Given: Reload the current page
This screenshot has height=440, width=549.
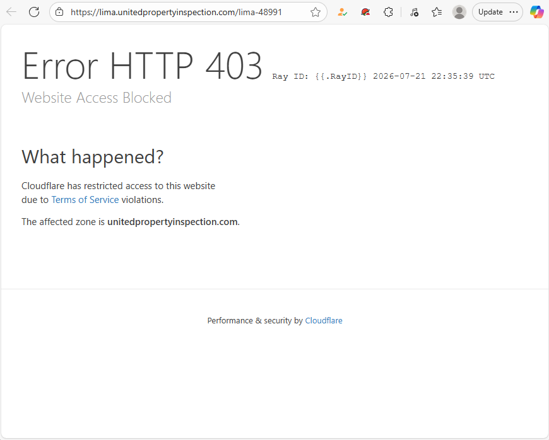Looking at the screenshot, I should pos(34,12).
